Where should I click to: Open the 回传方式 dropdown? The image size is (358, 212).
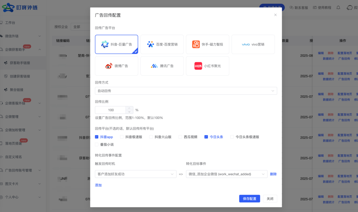click(x=186, y=91)
